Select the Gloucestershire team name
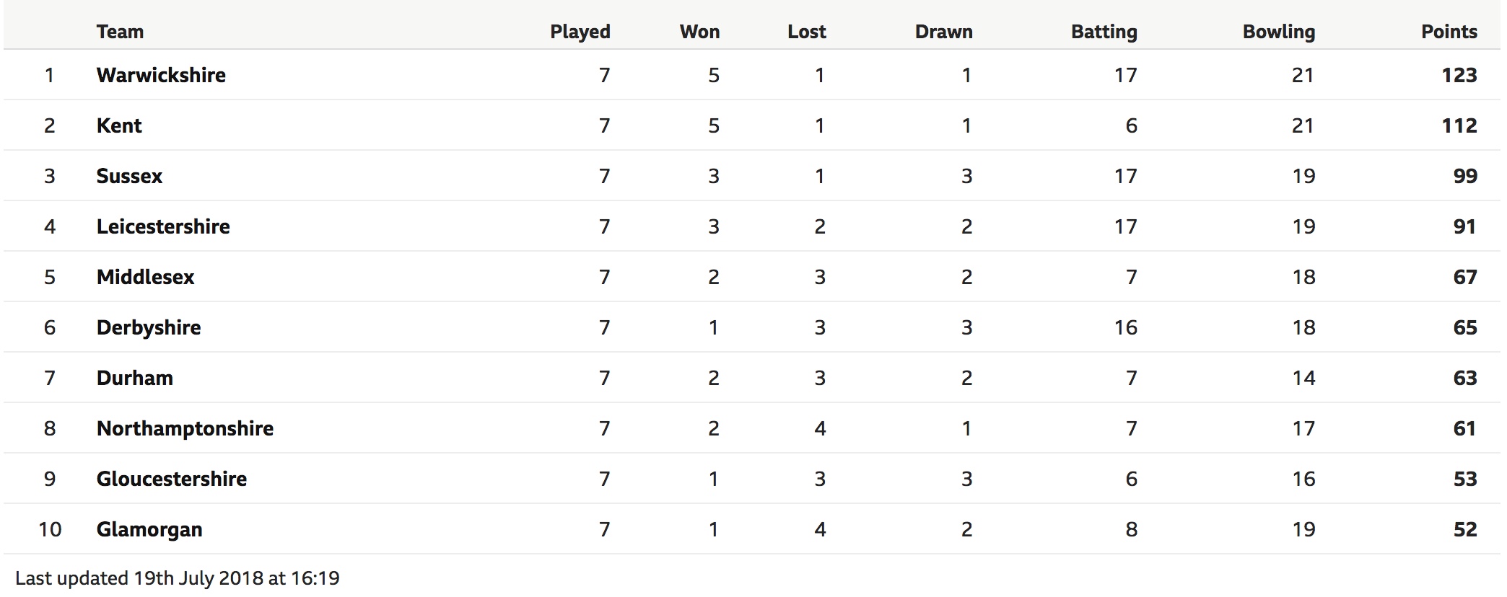Viewport: 1507px width, 597px height. click(172, 479)
